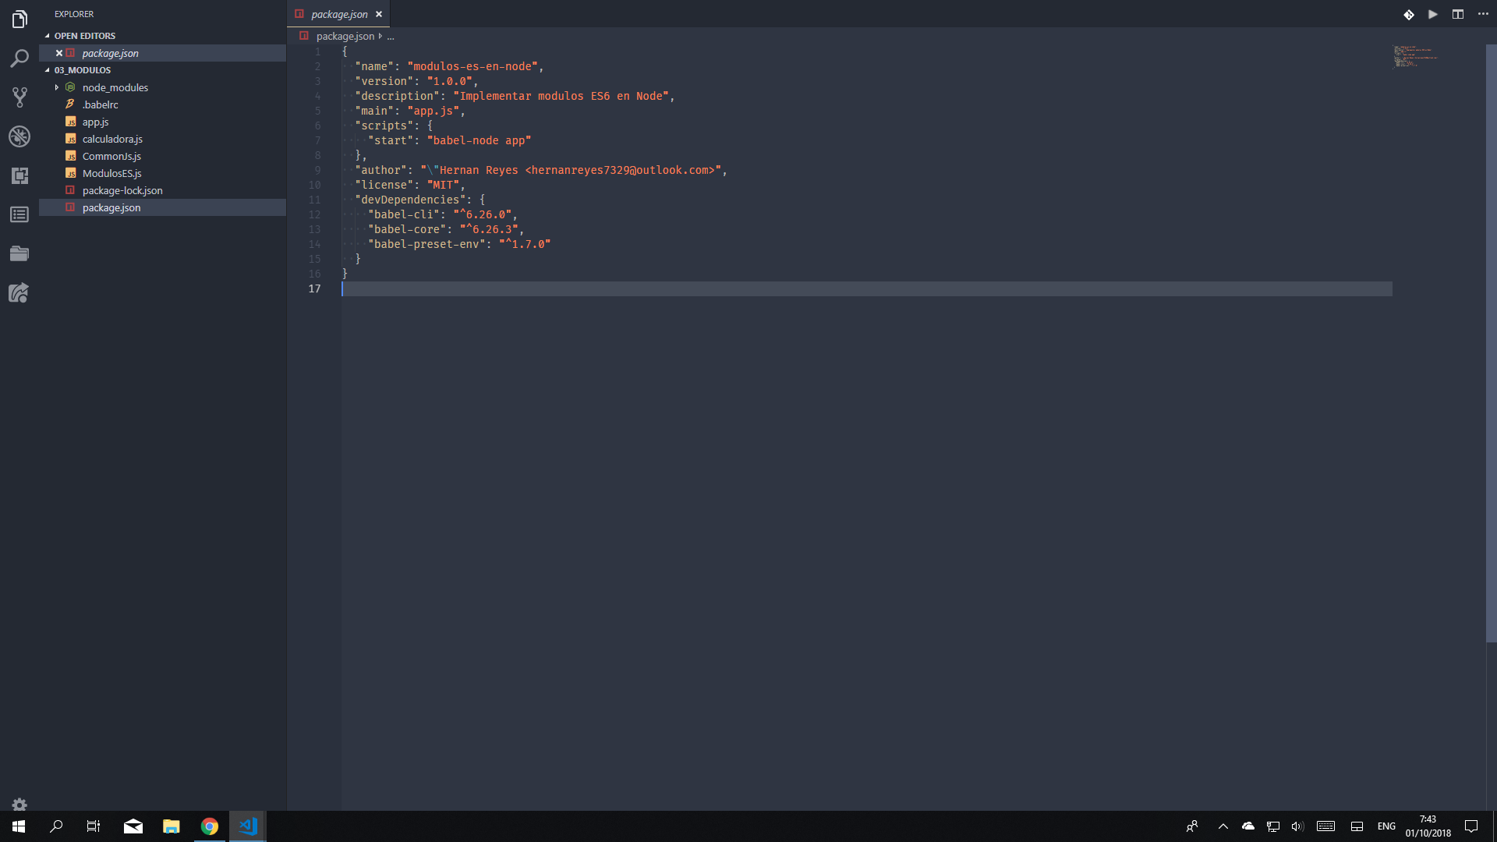Open the Search view in activity bar
The height and width of the screenshot is (842, 1497).
coord(19,58)
